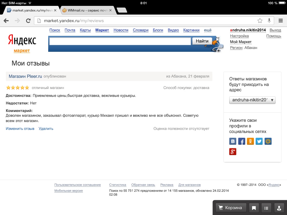Bookmark page with the star icon
Screen dimensions: 287x215
pos(260,21)
